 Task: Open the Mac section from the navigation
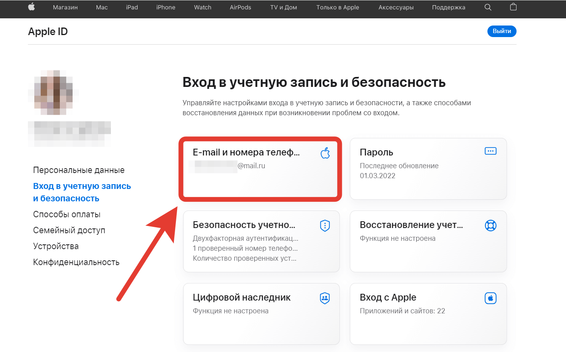(102, 7)
